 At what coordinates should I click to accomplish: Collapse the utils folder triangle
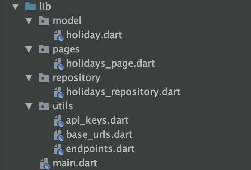click(29, 106)
